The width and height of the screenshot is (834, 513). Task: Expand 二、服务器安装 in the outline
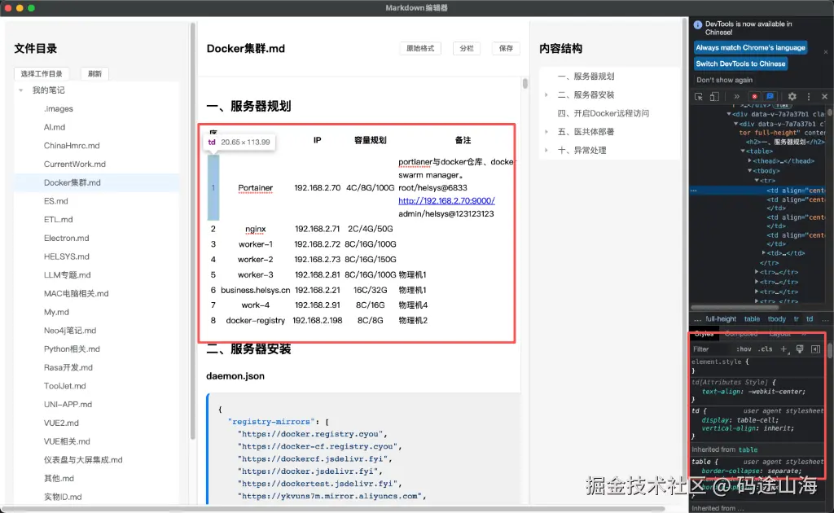[546, 94]
